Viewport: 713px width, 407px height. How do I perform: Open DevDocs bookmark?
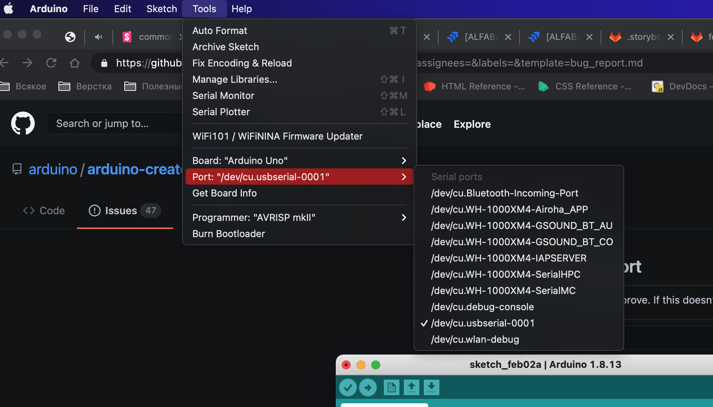[x=682, y=86]
